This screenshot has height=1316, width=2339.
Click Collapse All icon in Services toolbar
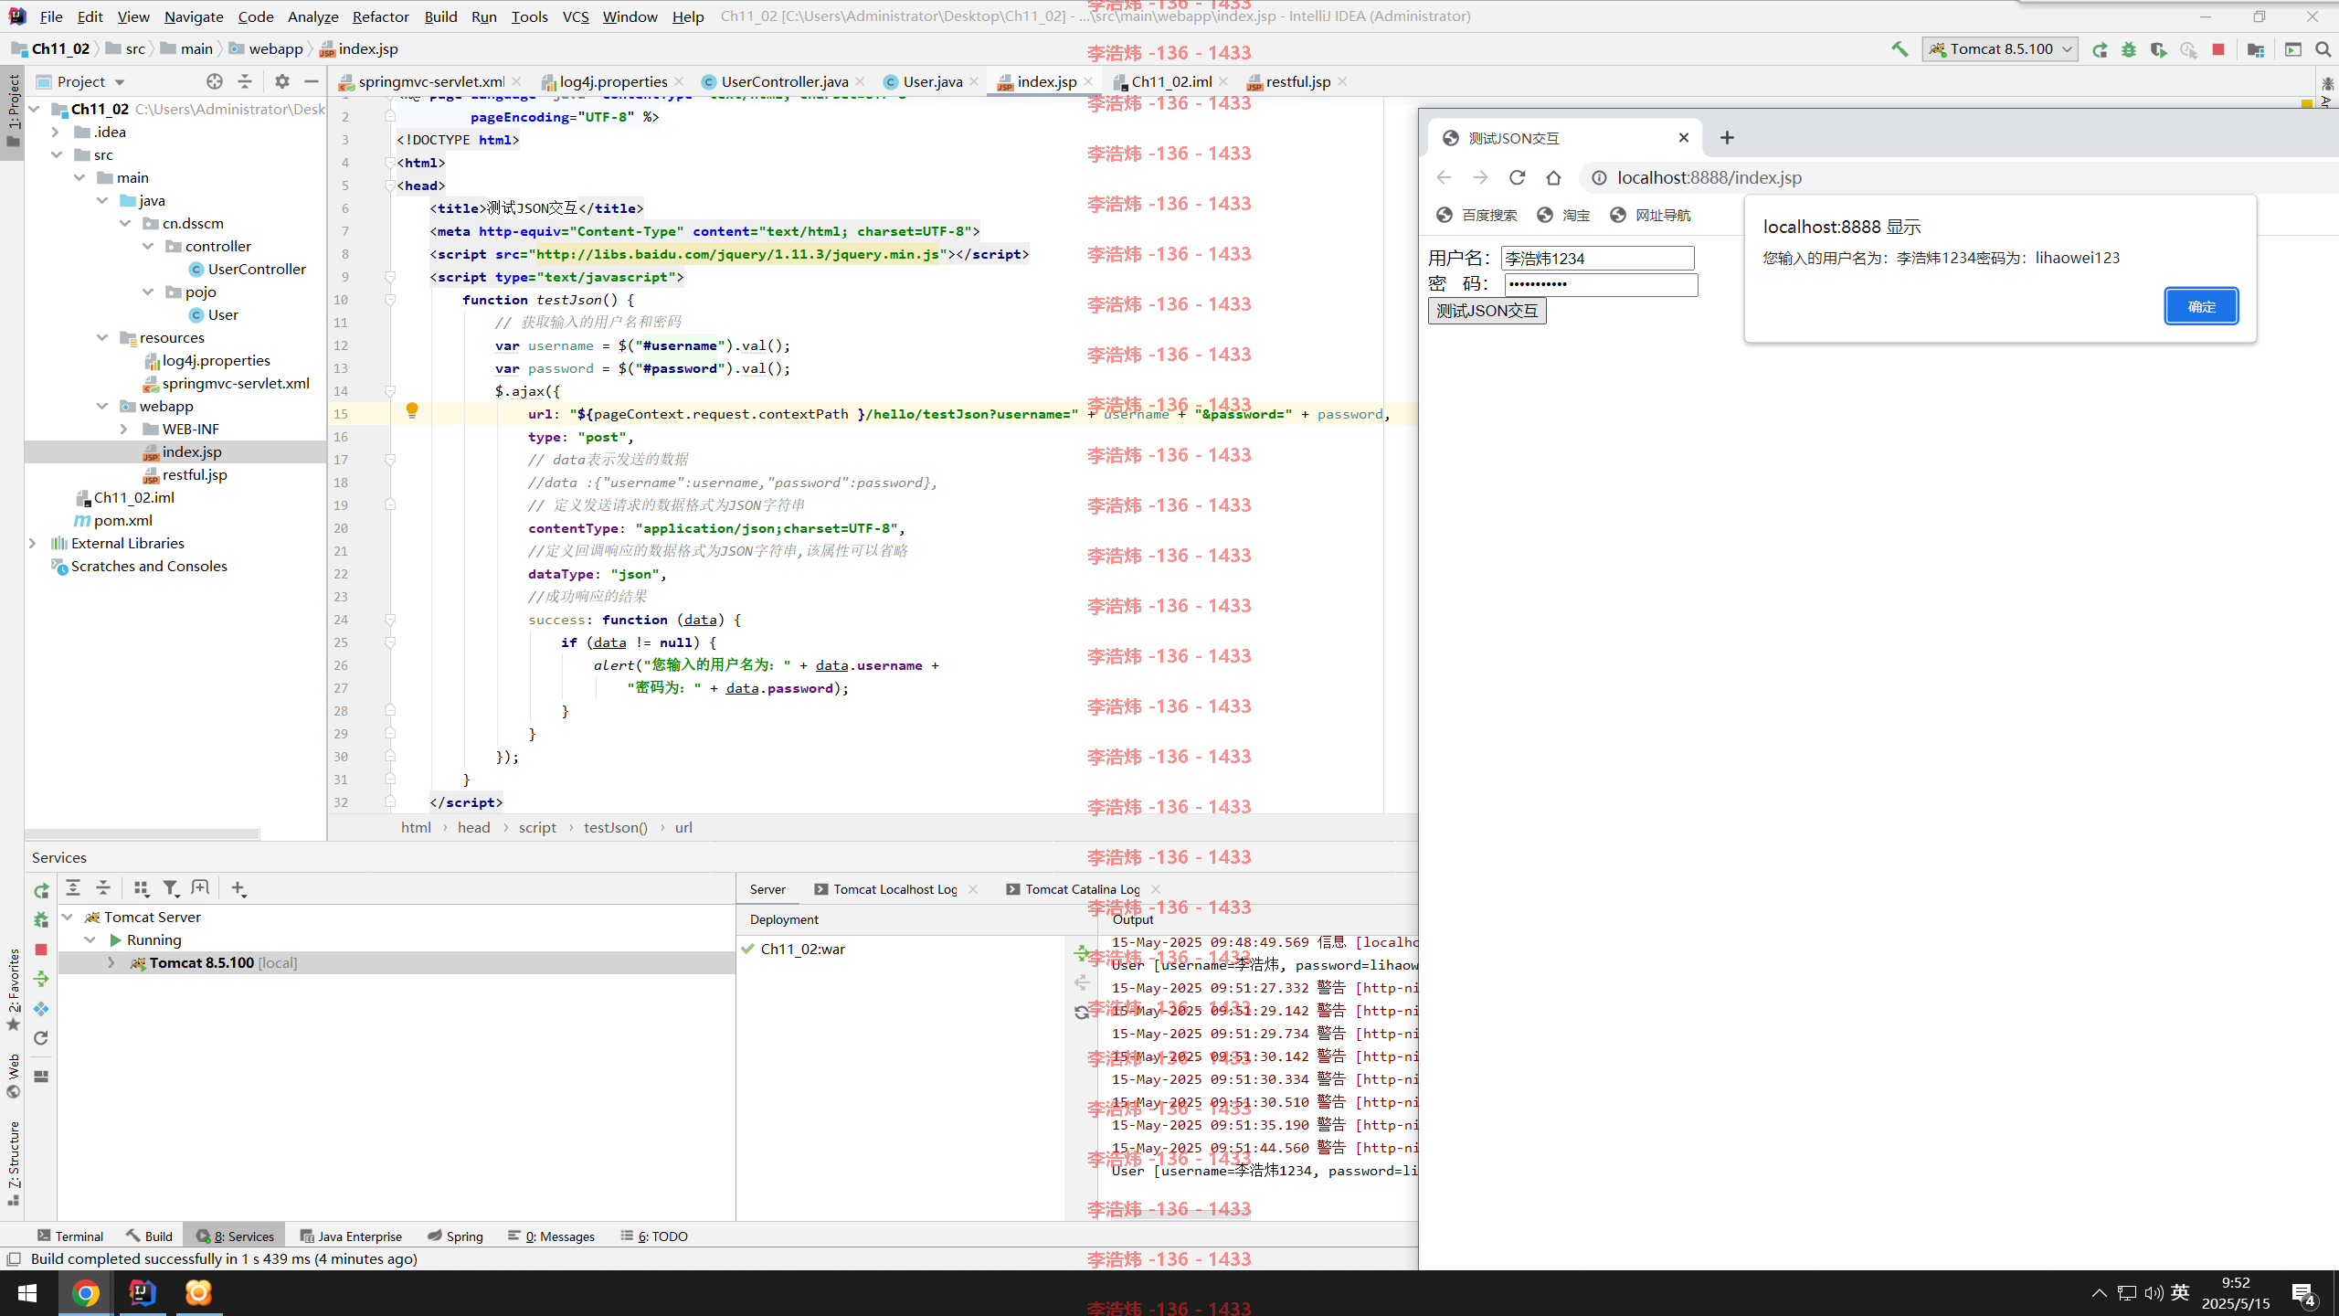[103, 887]
